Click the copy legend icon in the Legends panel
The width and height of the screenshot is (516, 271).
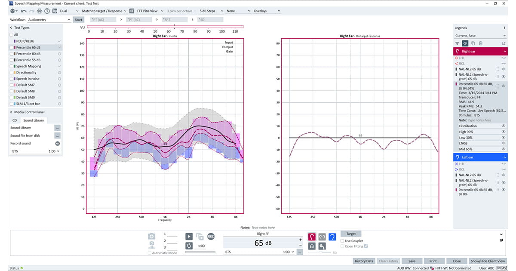473,43
